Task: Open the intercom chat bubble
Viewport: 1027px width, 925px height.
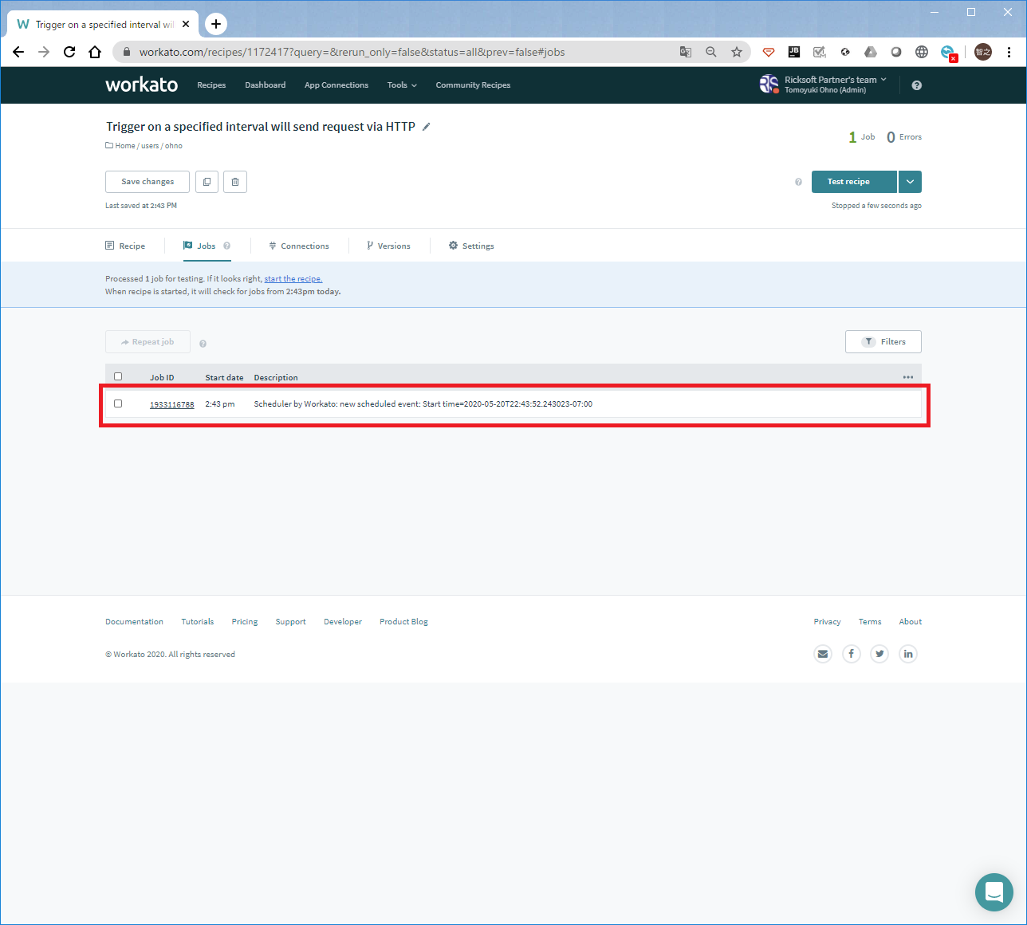Action: [x=994, y=892]
